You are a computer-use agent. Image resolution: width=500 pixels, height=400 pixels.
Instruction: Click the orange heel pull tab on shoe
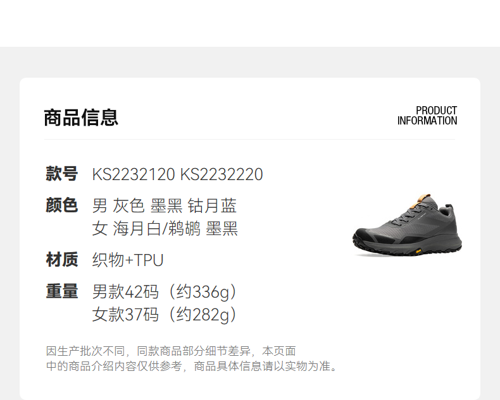(x=425, y=197)
